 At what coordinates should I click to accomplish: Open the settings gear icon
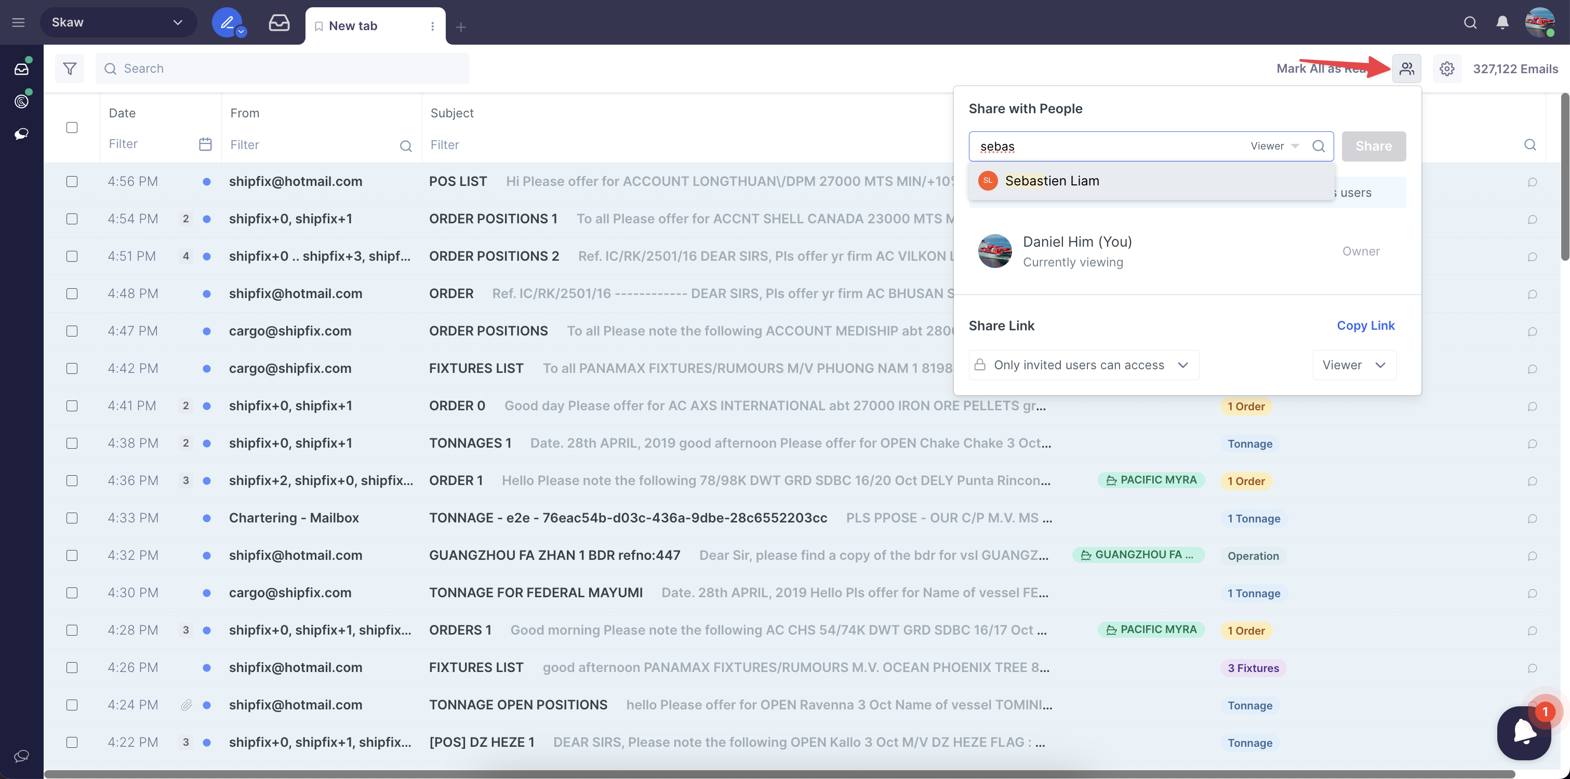tap(1446, 68)
